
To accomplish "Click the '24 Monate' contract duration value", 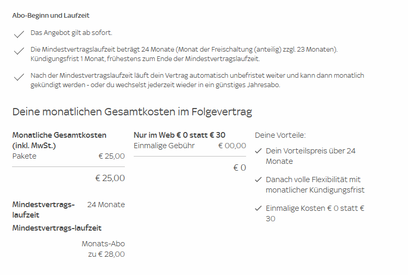I will pos(106,205).
